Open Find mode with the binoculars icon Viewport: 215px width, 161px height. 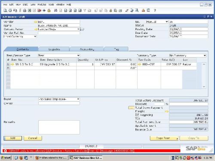point(55,10)
